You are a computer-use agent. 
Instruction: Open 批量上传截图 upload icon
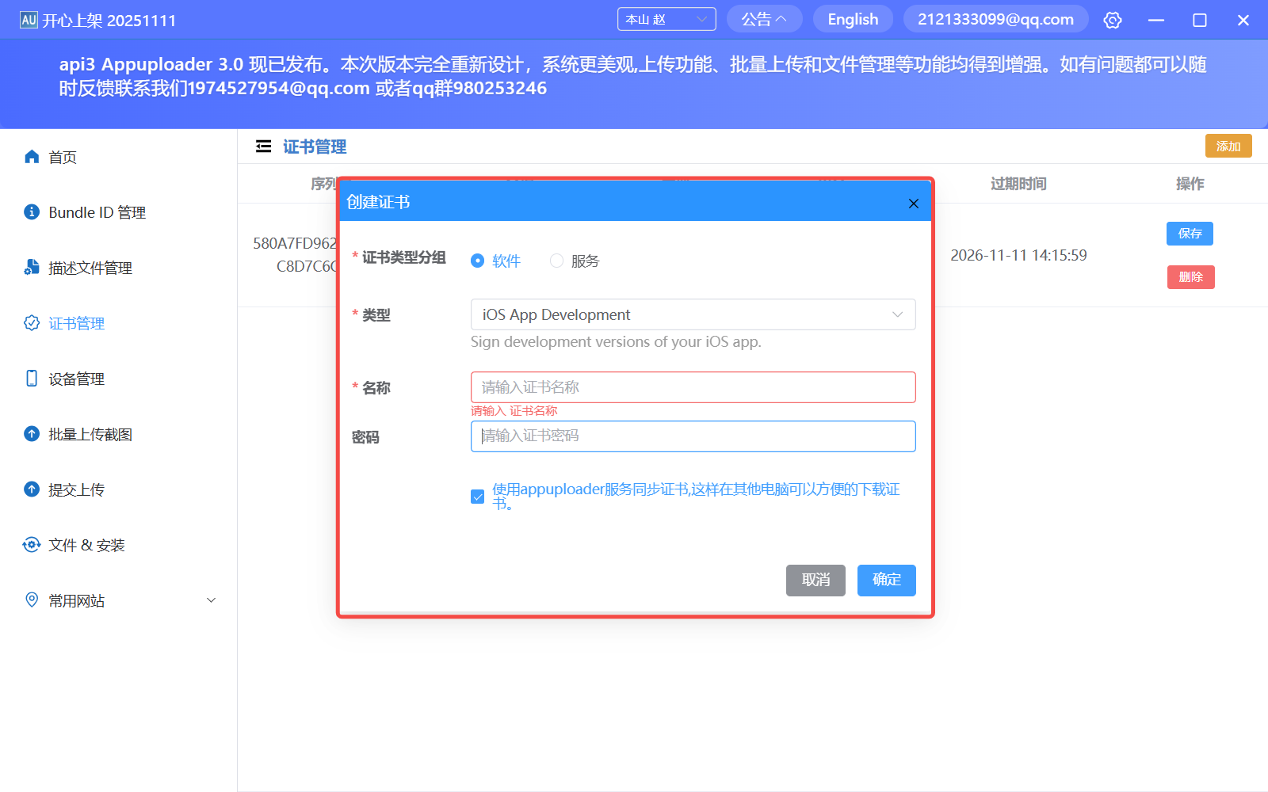click(x=32, y=433)
